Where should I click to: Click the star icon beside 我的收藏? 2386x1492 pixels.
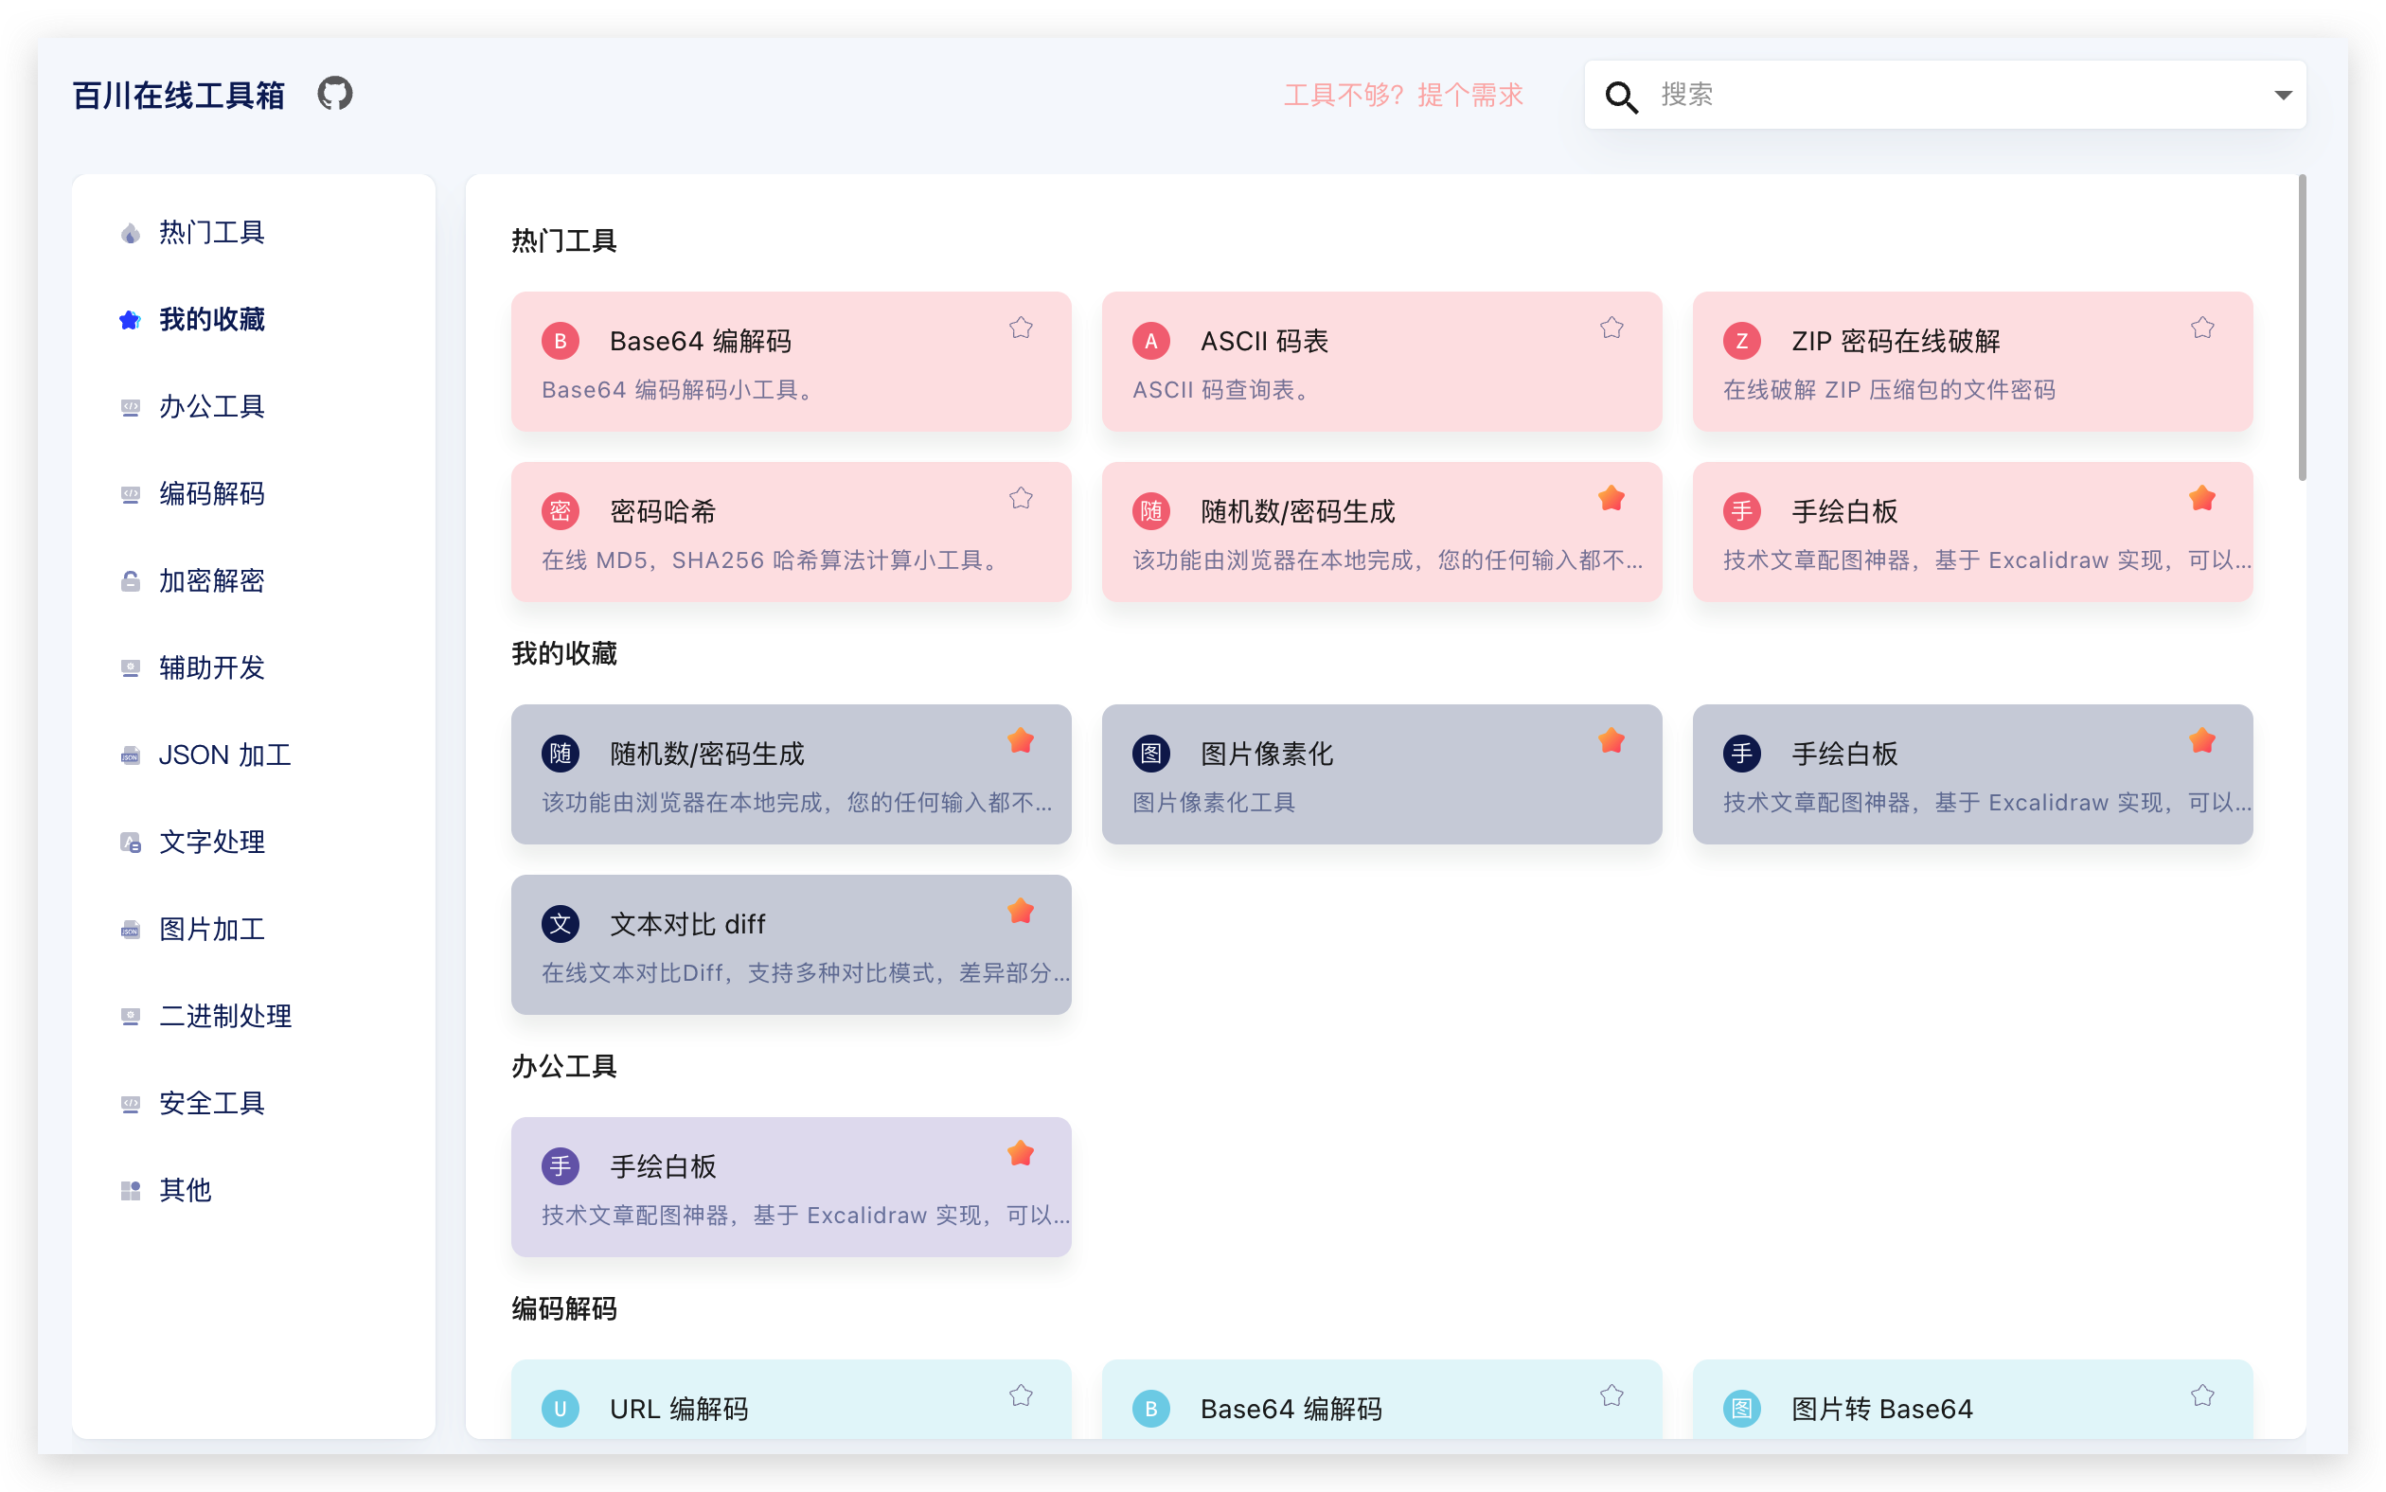tap(130, 320)
